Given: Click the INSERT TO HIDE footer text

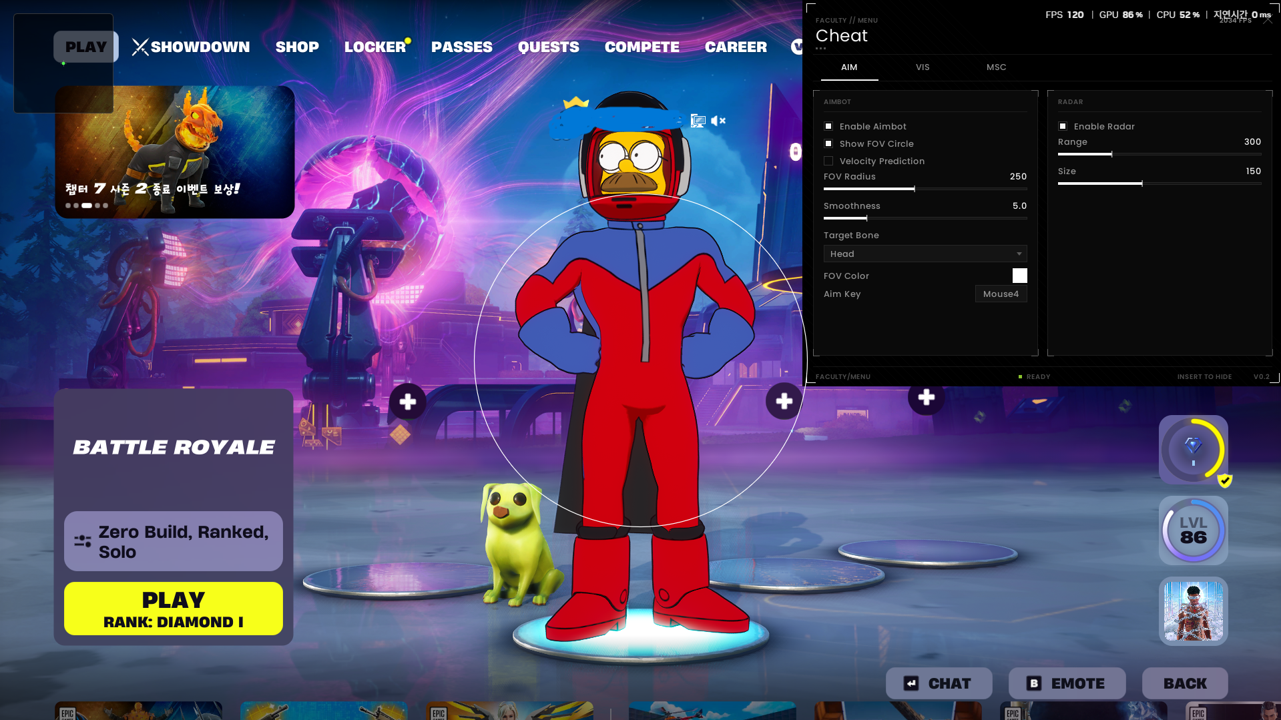Looking at the screenshot, I should coord(1204,377).
